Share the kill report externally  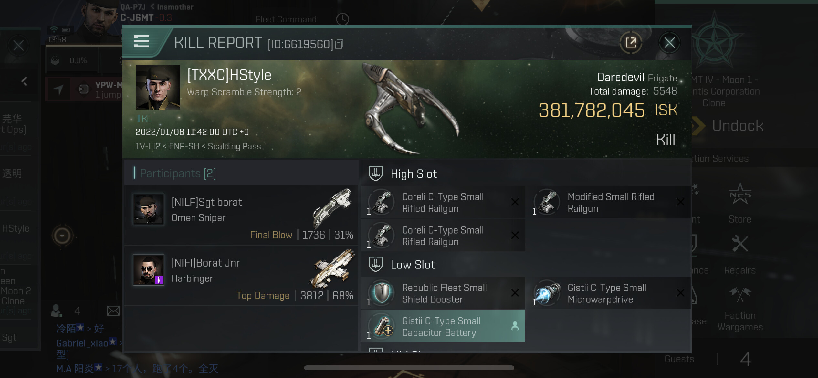631,43
